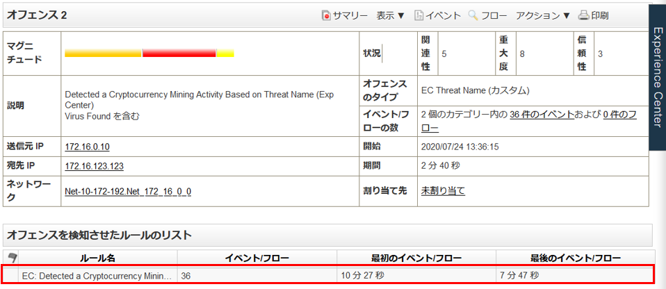Sort by 最初のイベント/フロー column header
The height and width of the screenshot is (289, 666).
(x=416, y=258)
